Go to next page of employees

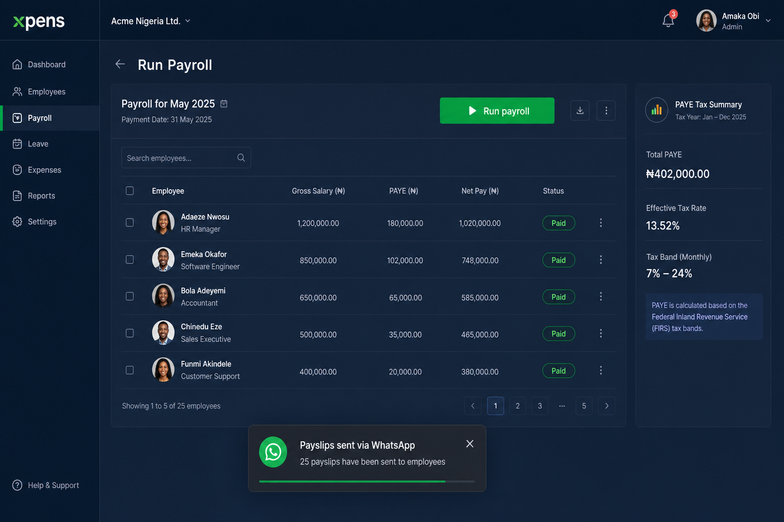(x=606, y=406)
